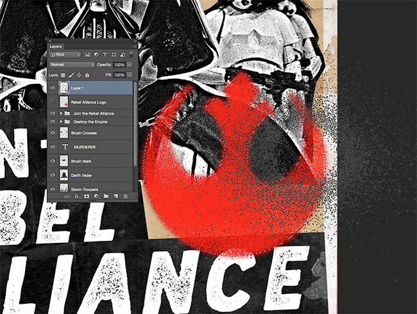The width and height of the screenshot is (417, 314).
Task: Filter layers by shape layers icon
Action: pyautogui.click(x=114, y=54)
